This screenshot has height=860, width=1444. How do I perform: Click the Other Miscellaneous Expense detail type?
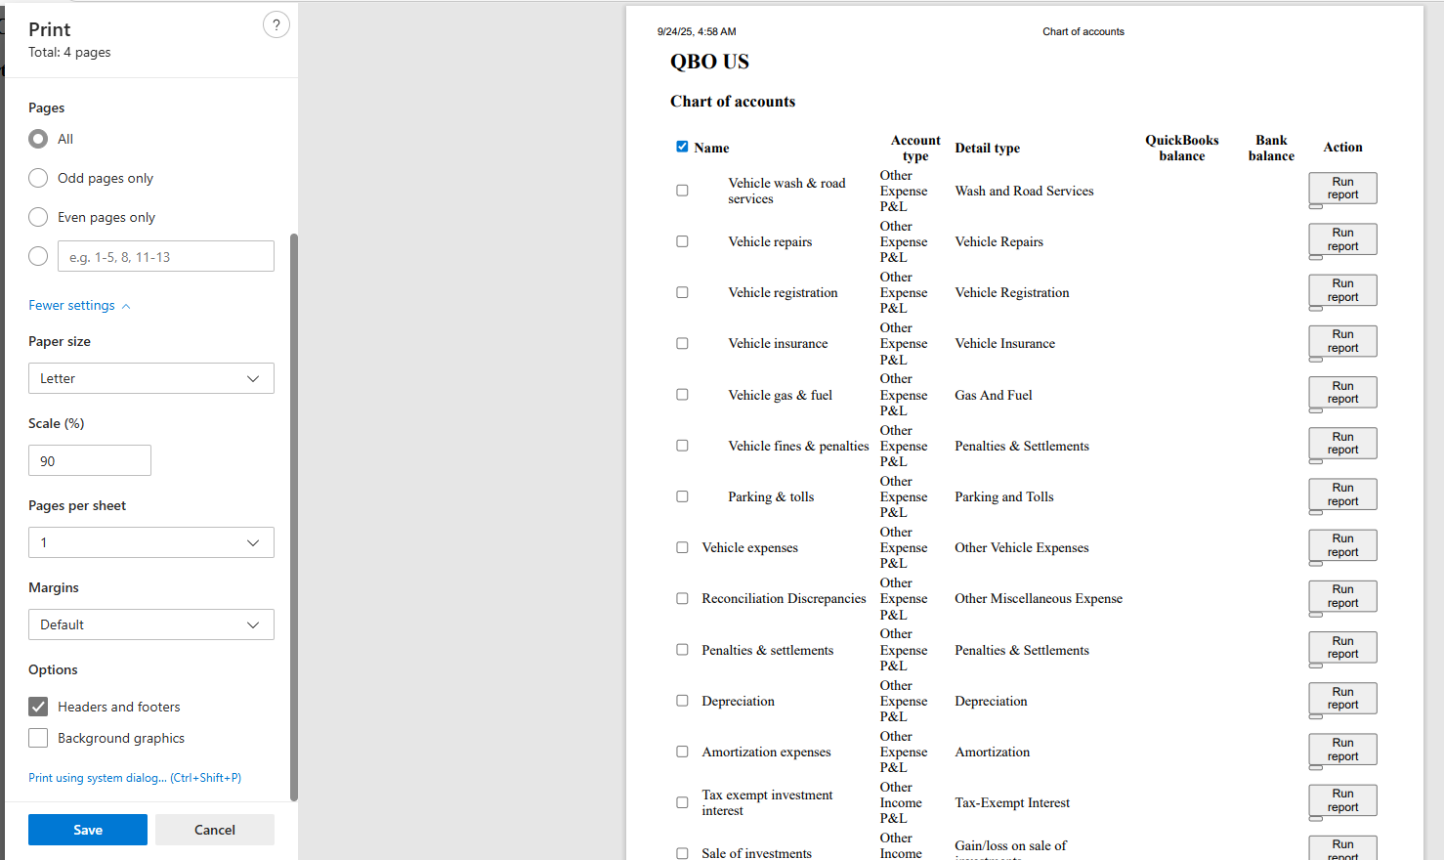[x=1039, y=598]
